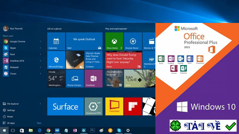Expand the OneNote 2016 jump list arrow
Screen dimensions: 239x134
40,61
